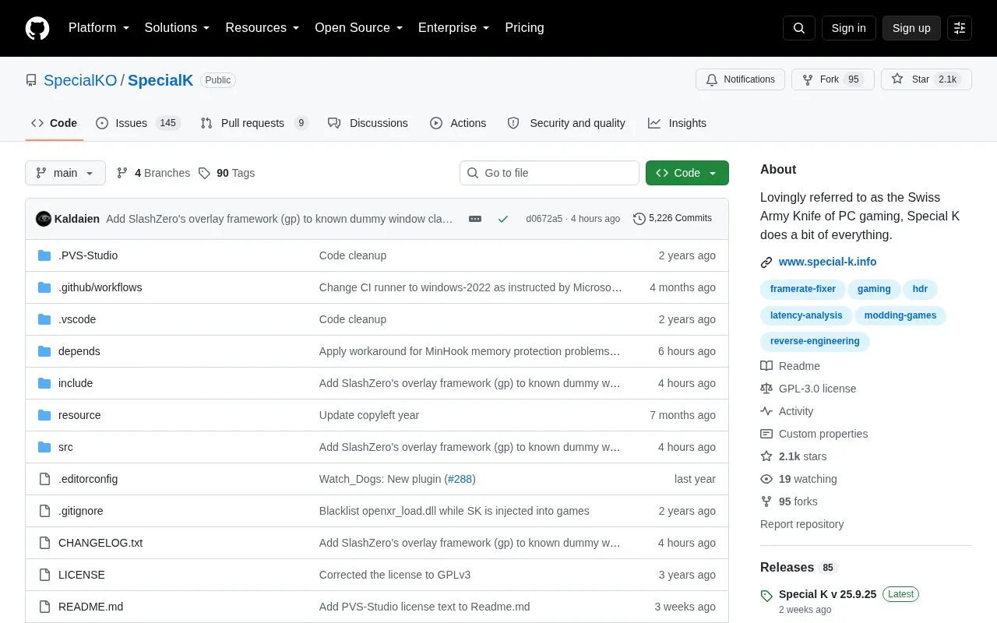The height and width of the screenshot is (623, 997).
Task: Click the commit details ellipsis icon
Action: 475,219
